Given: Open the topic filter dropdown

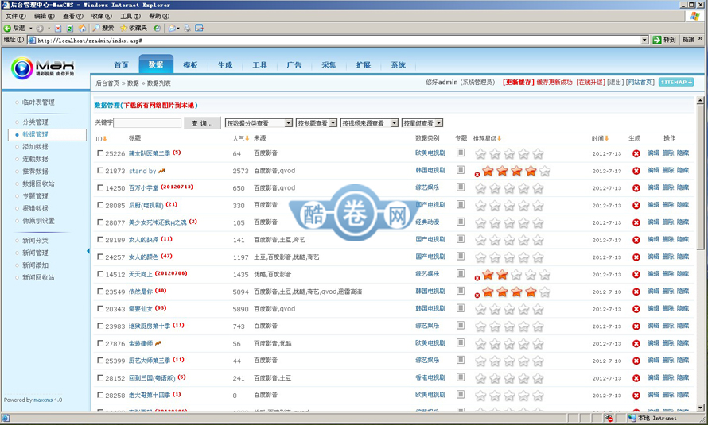Looking at the screenshot, I should [x=317, y=123].
